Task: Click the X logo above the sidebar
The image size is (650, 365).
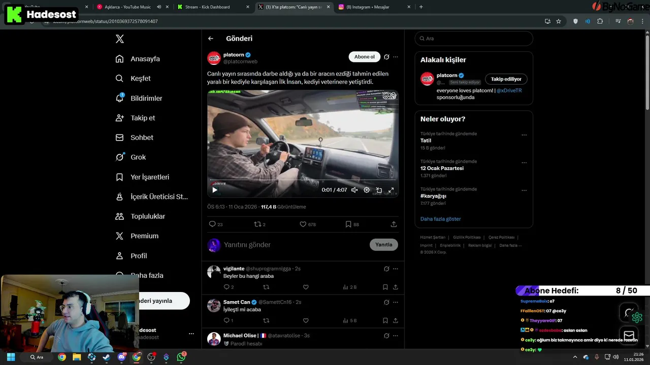Action: (119, 39)
